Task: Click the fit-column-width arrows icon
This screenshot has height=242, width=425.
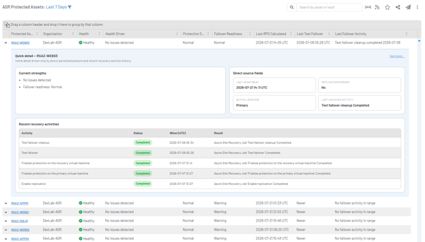Action: pyautogui.click(x=368, y=8)
